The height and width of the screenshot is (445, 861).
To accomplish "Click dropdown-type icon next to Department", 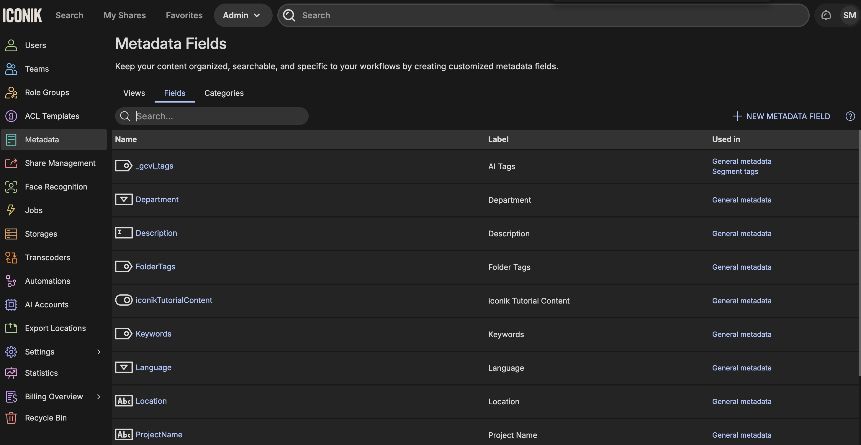I will pos(124,199).
